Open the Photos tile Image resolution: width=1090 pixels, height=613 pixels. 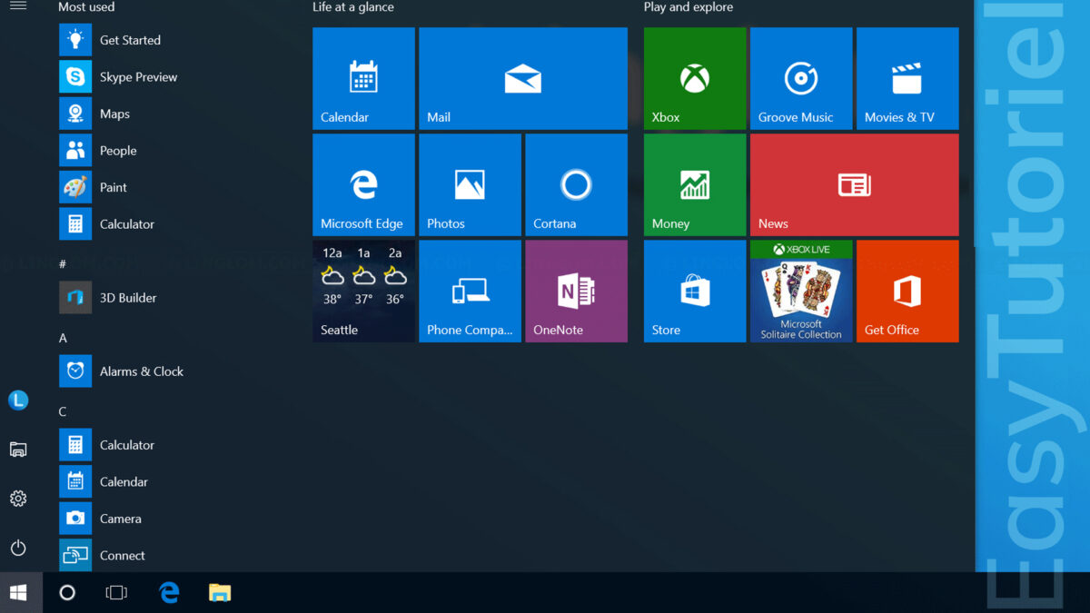(x=470, y=185)
